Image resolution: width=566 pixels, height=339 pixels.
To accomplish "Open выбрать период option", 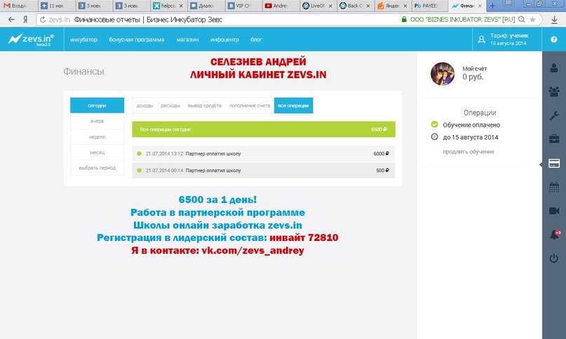I will click(97, 167).
